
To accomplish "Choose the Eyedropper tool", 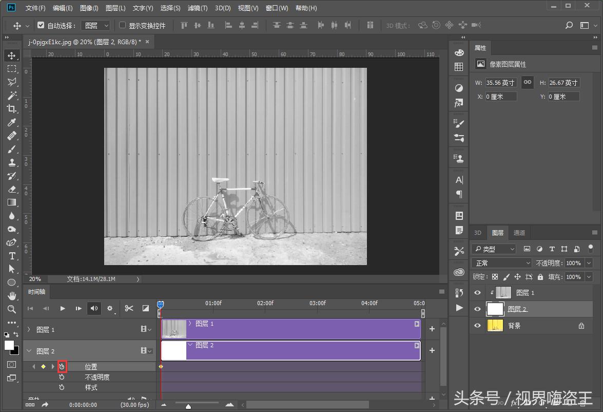I will [x=11, y=122].
